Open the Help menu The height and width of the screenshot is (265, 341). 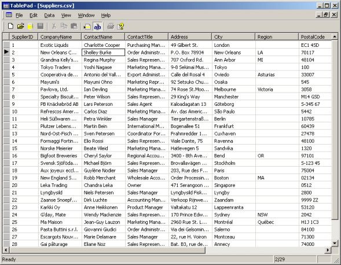pyautogui.click(x=106, y=15)
